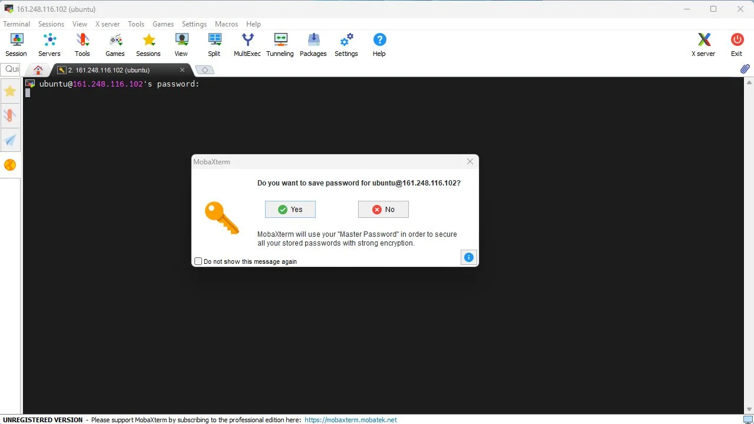Close the MobaXterm password dialog
Image resolution: width=754 pixels, height=424 pixels.
(x=470, y=161)
